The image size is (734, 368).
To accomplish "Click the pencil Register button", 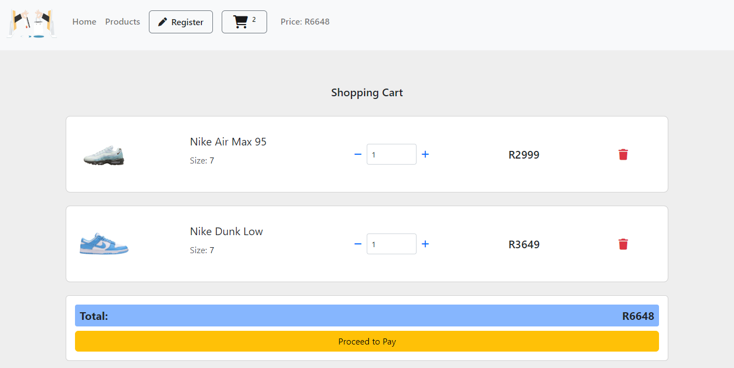I will (181, 22).
